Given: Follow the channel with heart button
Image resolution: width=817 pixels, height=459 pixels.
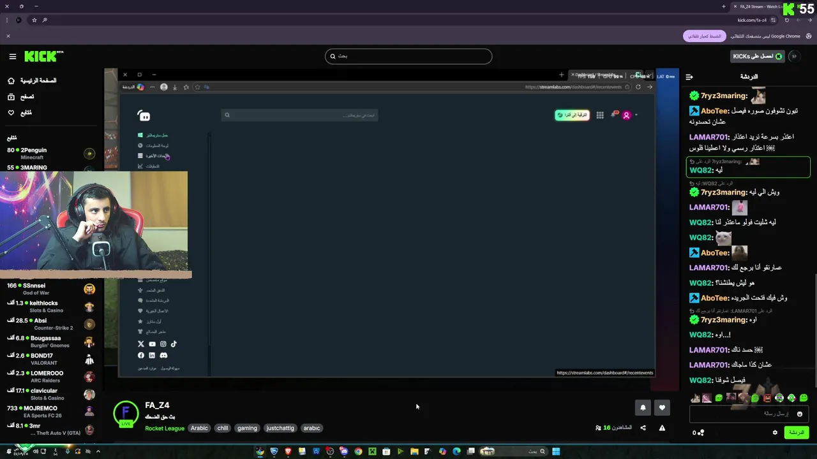Looking at the screenshot, I should tap(662, 407).
